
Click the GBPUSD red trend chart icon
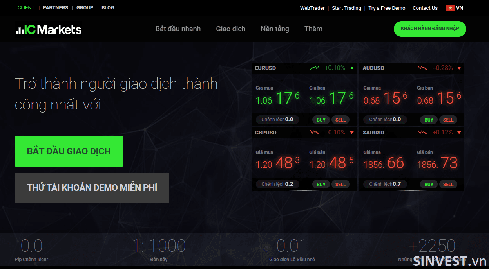315,133
